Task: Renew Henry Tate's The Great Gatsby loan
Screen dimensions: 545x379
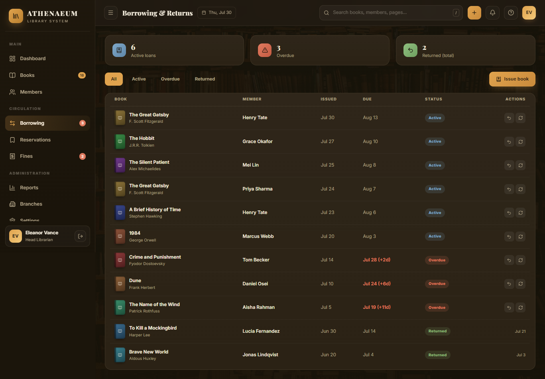Action: click(x=520, y=118)
